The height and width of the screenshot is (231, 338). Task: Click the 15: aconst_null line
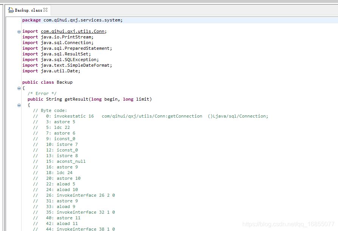tap(59, 161)
